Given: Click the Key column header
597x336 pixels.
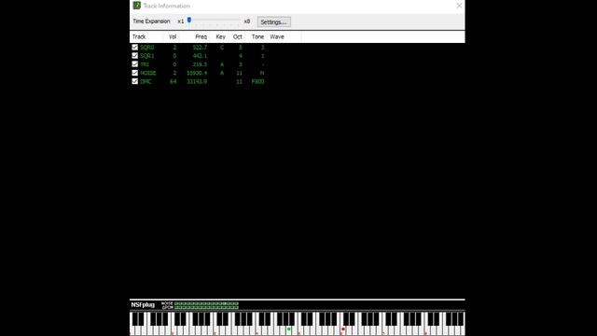Looking at the screenshot, I should [220, 37].
